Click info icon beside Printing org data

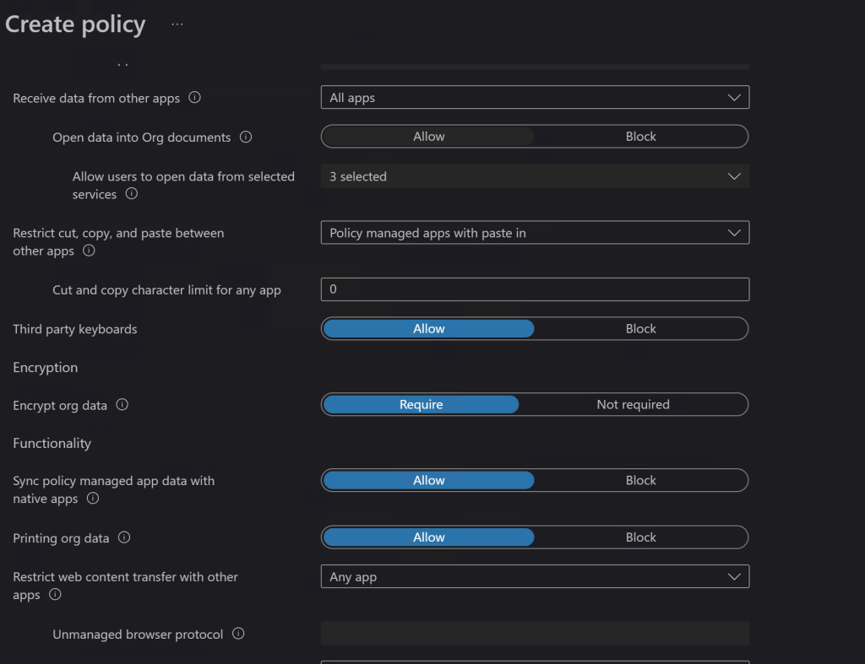[124, 537]
